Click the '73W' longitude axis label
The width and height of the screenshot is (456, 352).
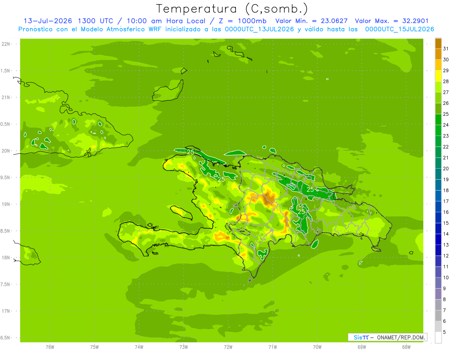point(184,347)
